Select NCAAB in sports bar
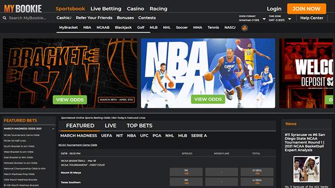Viewport: 335px width, 188px height. [103, 28]
